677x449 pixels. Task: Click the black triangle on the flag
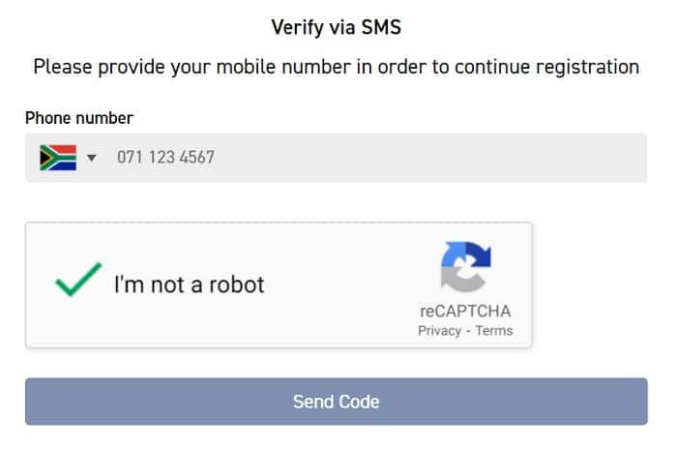point(44,158)
